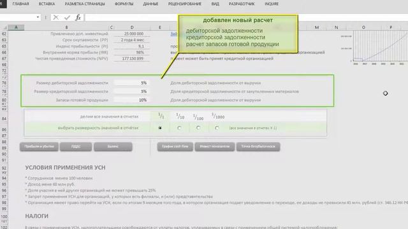Click the formula bar cancel X icon

(55, 17)
